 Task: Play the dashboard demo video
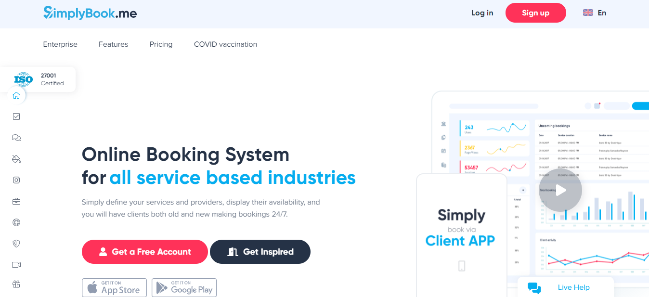pyautogui.click(x=560, y=190)
